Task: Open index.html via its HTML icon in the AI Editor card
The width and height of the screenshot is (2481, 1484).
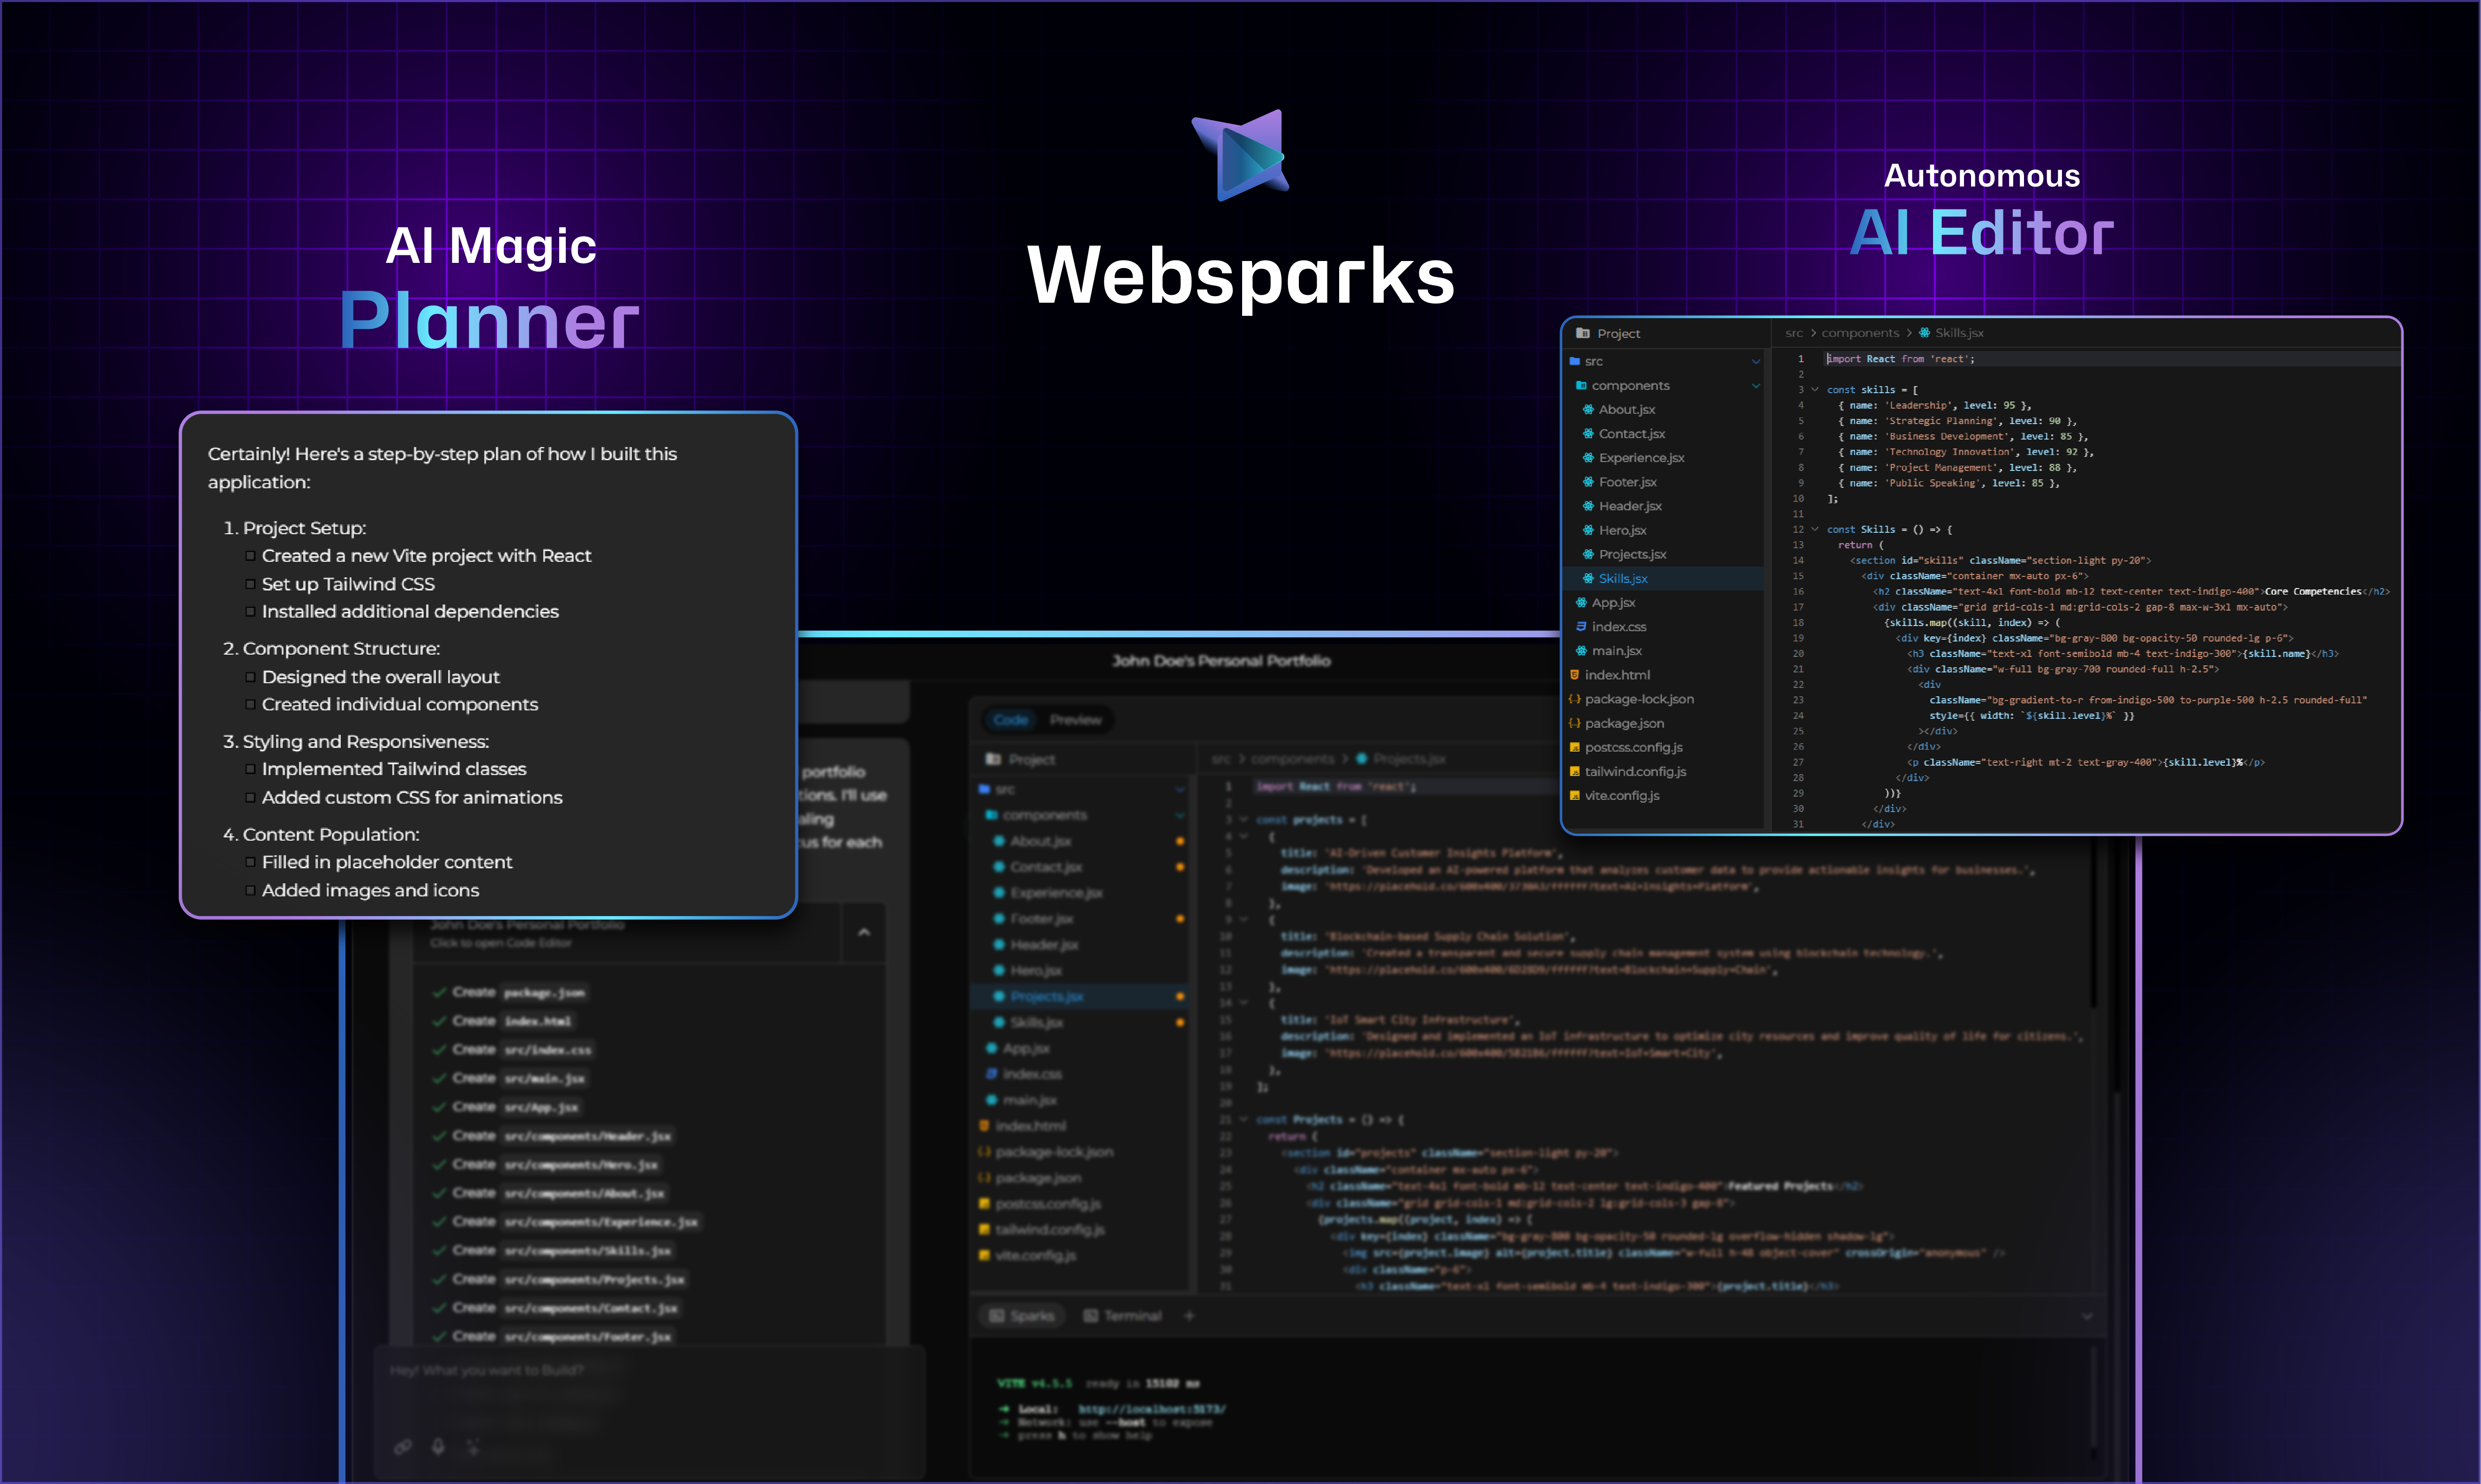Action: pyautogui.click(x=1575, y=675)
